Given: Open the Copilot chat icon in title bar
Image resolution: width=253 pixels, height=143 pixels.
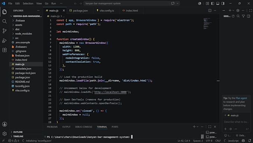Looking at the screenshot, I should coord(173,3).
